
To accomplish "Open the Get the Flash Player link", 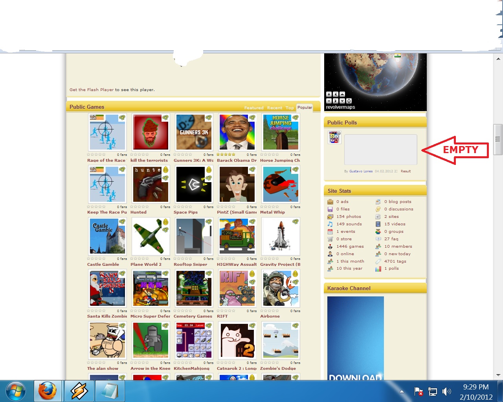I will coord(92,90).
